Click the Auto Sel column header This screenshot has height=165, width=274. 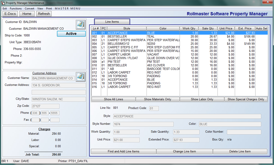point(262,28)
